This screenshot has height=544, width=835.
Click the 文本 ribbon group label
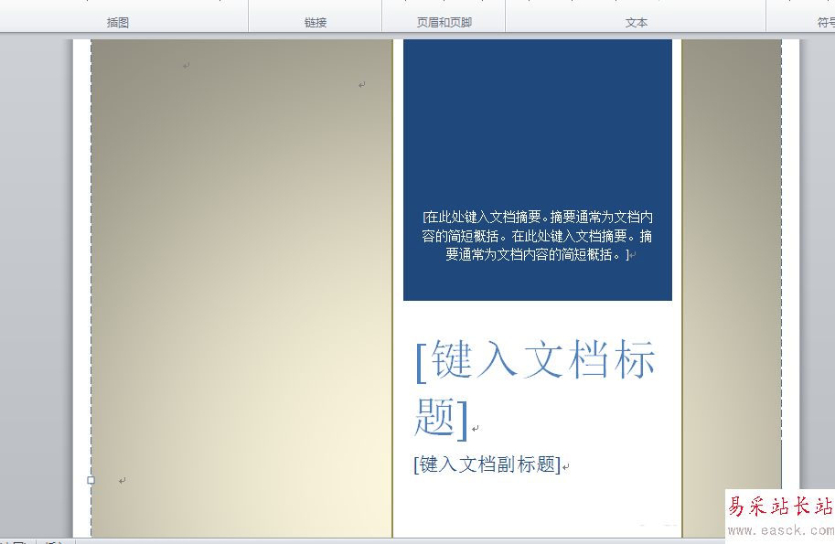(636, 22)
